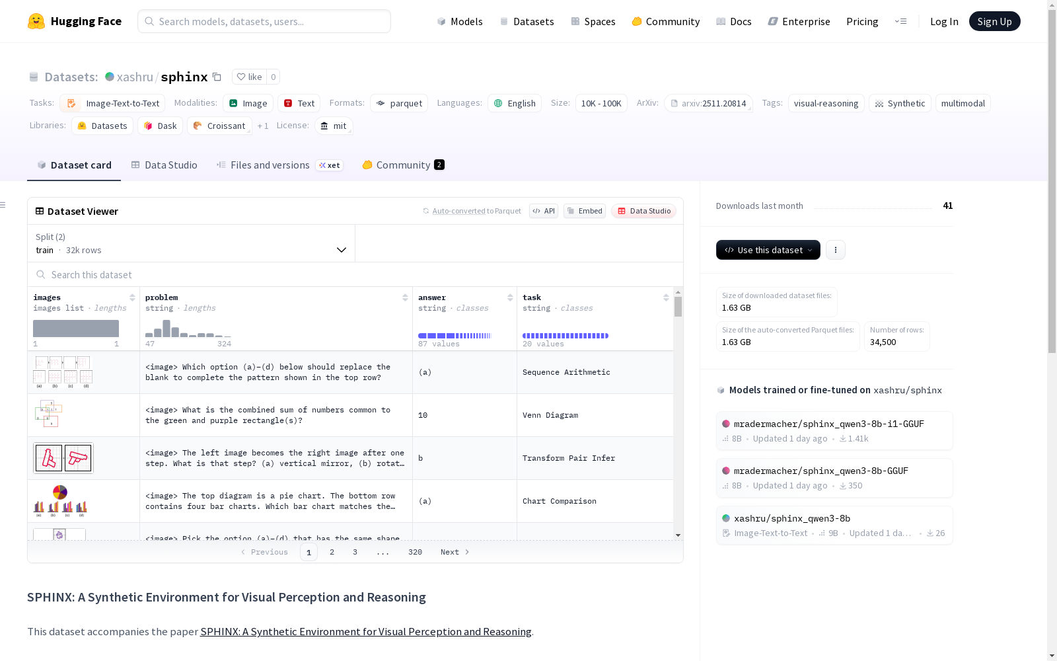The image size is (1057, 661).
Task: Select the Synthetic tag
Action: click(x=900, y=103)
